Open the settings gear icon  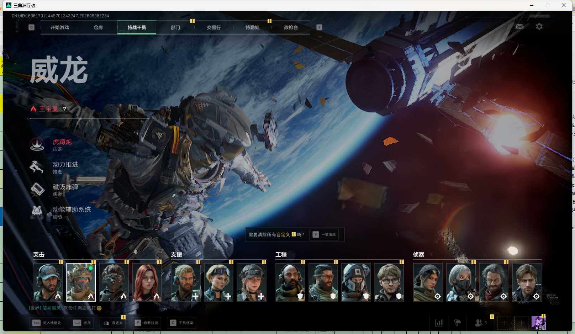[539, 26]
